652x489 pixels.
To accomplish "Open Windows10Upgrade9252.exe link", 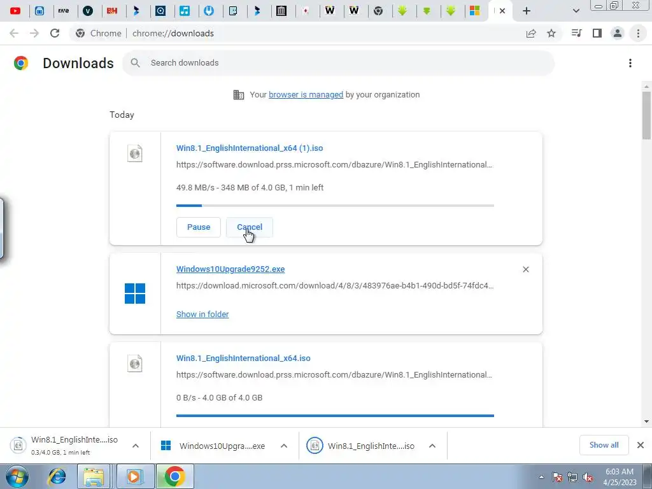I will 230,269.
